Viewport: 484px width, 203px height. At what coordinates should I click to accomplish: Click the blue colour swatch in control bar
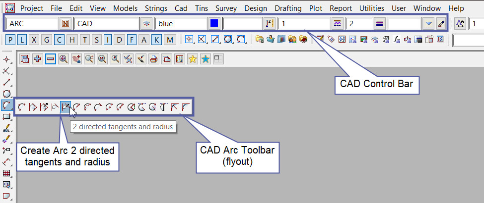click(214, 23)
